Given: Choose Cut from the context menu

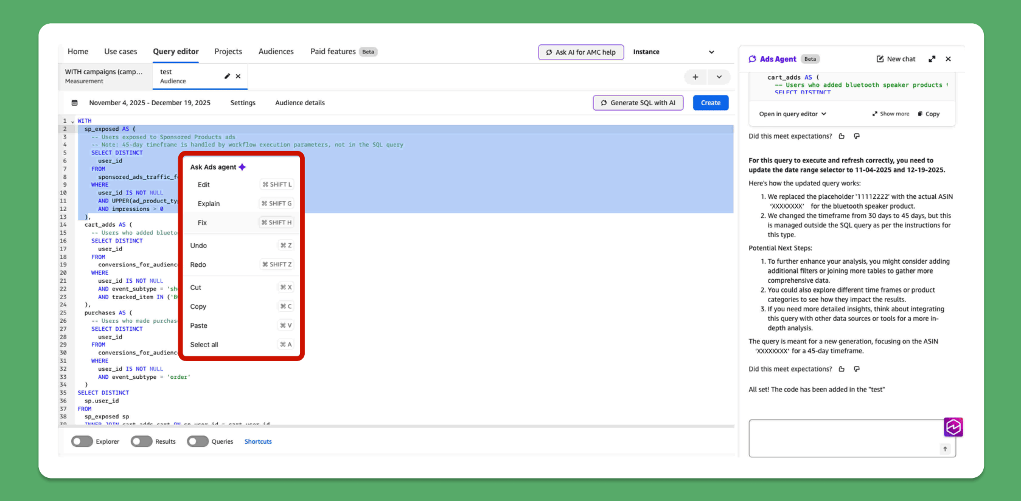Looking at the screenshot, I should [242, 288].
